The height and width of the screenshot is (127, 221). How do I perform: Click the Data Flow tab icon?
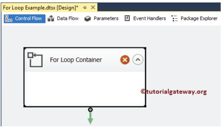[x=51, y=18]
